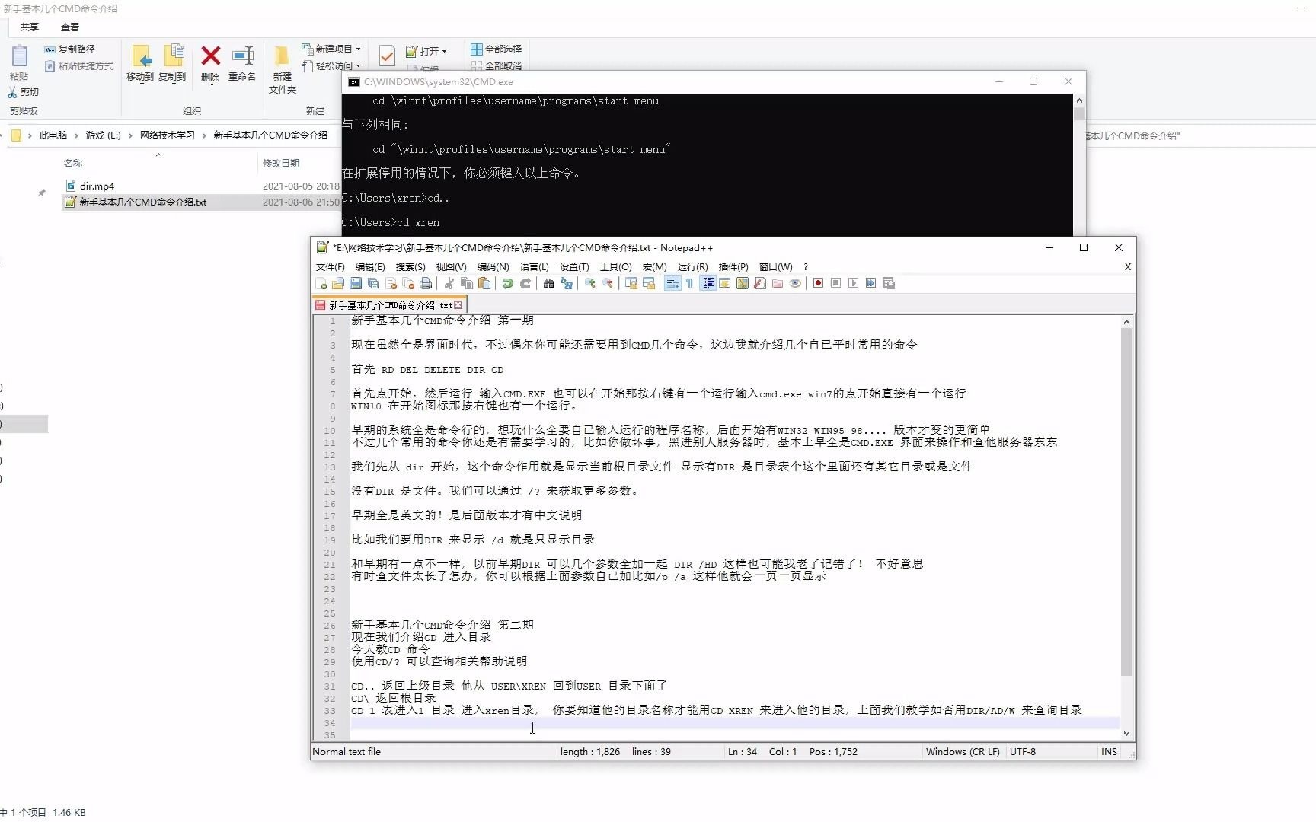Open the Find dialog via binoculars icon
The width and height of the screenshot is (1316, 822).
(548, 283)
